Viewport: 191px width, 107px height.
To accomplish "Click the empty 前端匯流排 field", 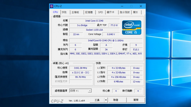I will (81, 81).
